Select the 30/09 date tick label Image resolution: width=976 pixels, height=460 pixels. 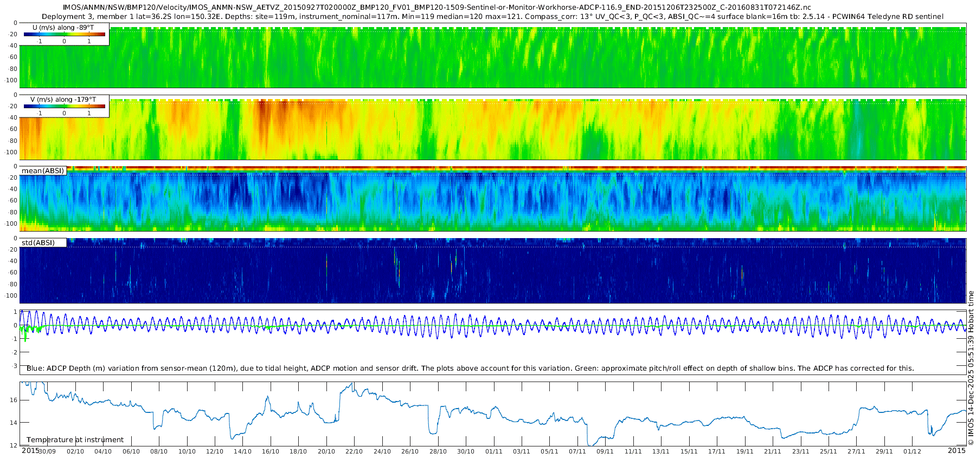point(47,451)
